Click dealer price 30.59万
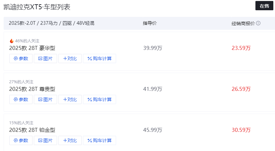 241,130
